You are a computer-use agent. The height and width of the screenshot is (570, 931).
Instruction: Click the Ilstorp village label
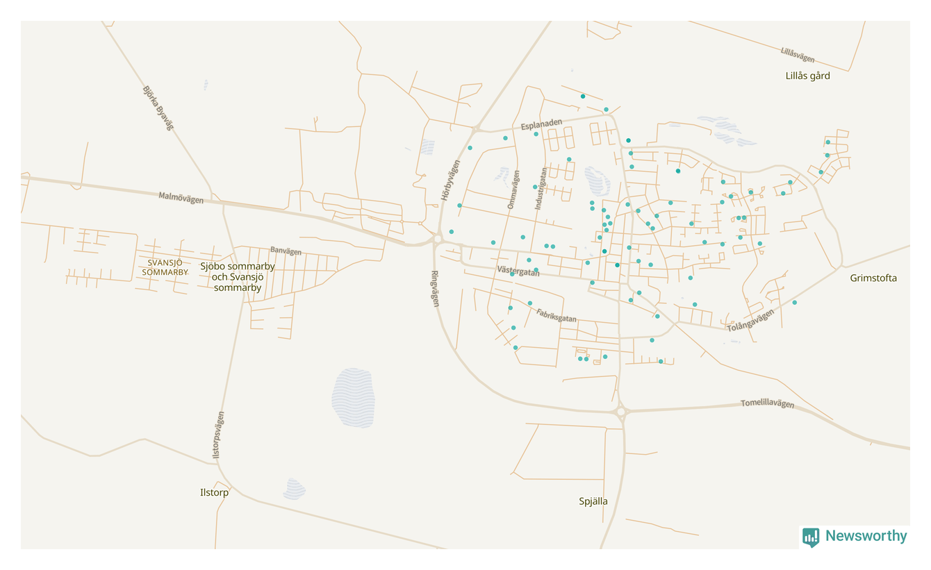(x=214, y=492)
